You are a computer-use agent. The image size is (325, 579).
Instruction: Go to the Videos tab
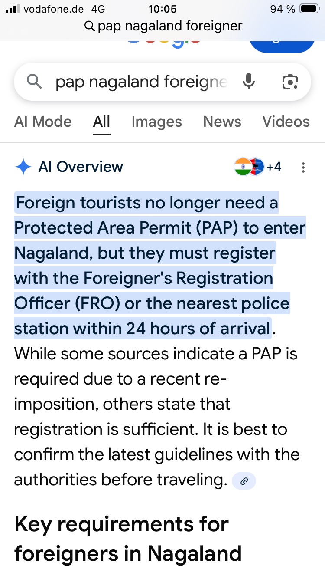pyautogui.click(x=286, y=122)
